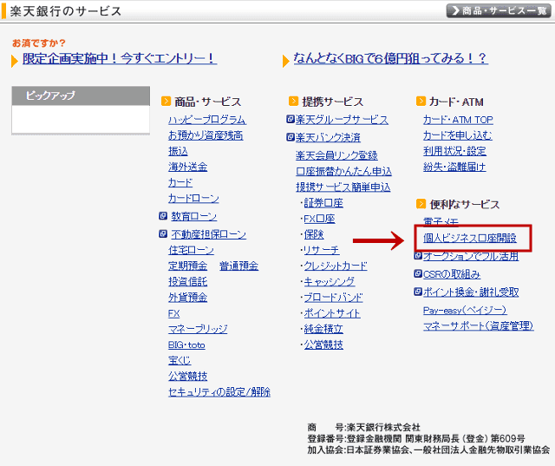The height and width of the screenshot is (466, 555).
Task: Open the FX link under 商品・サービス
Action: (173, 313)
